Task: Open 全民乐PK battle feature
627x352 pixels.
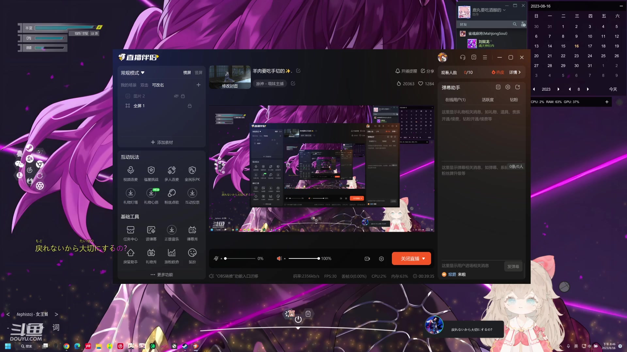Action: pos(192,173)
